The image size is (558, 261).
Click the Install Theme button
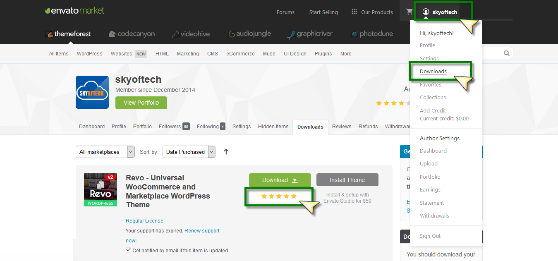[x=347, y=180]
